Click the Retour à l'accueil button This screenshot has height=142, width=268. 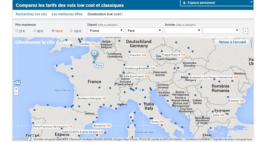point(232,42)
